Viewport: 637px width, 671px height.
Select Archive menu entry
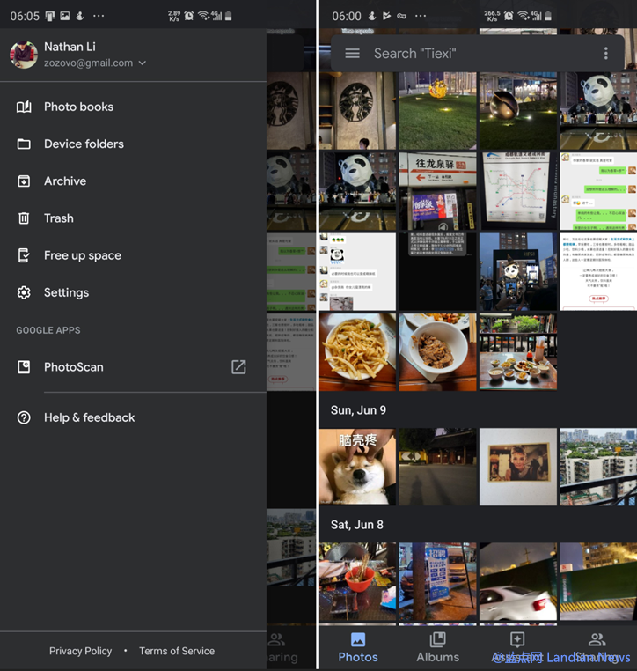pyautogui.click(x=133, y=181)
